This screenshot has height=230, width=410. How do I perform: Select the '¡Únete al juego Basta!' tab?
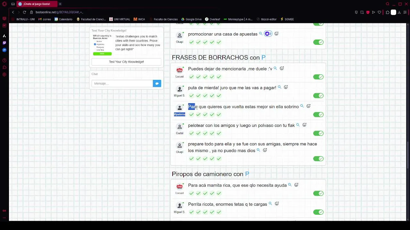coord(37,4)
